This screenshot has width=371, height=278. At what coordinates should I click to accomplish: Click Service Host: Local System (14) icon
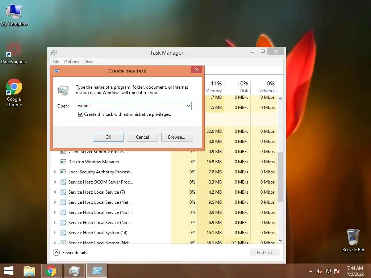(63, 233)
